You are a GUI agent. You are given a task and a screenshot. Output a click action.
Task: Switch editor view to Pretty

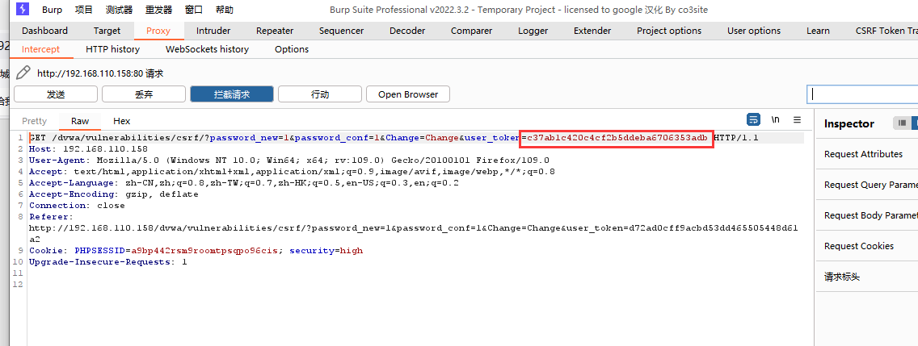[34, 121]
